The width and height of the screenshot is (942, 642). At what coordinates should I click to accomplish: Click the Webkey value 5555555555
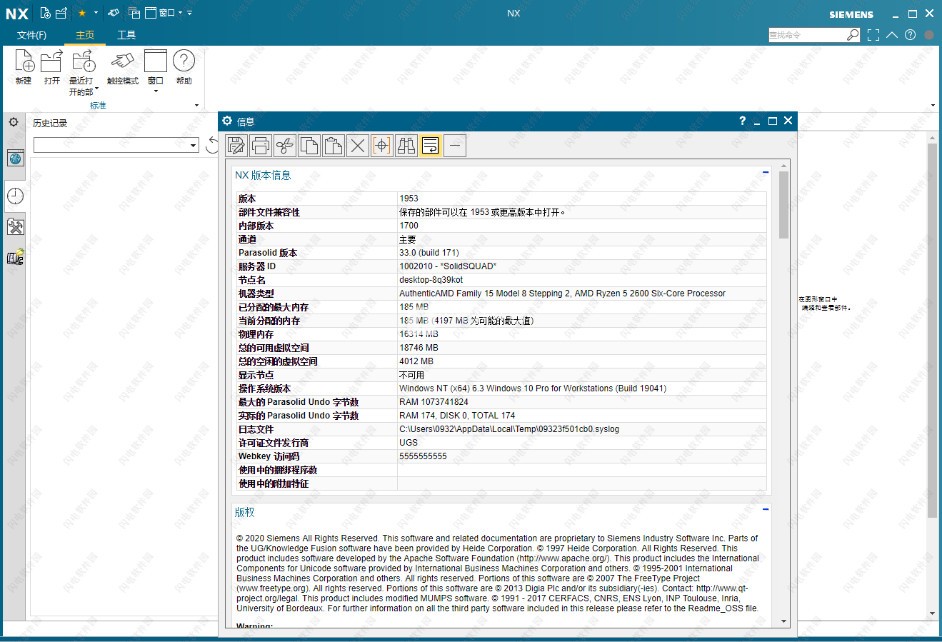click(423, 456)
